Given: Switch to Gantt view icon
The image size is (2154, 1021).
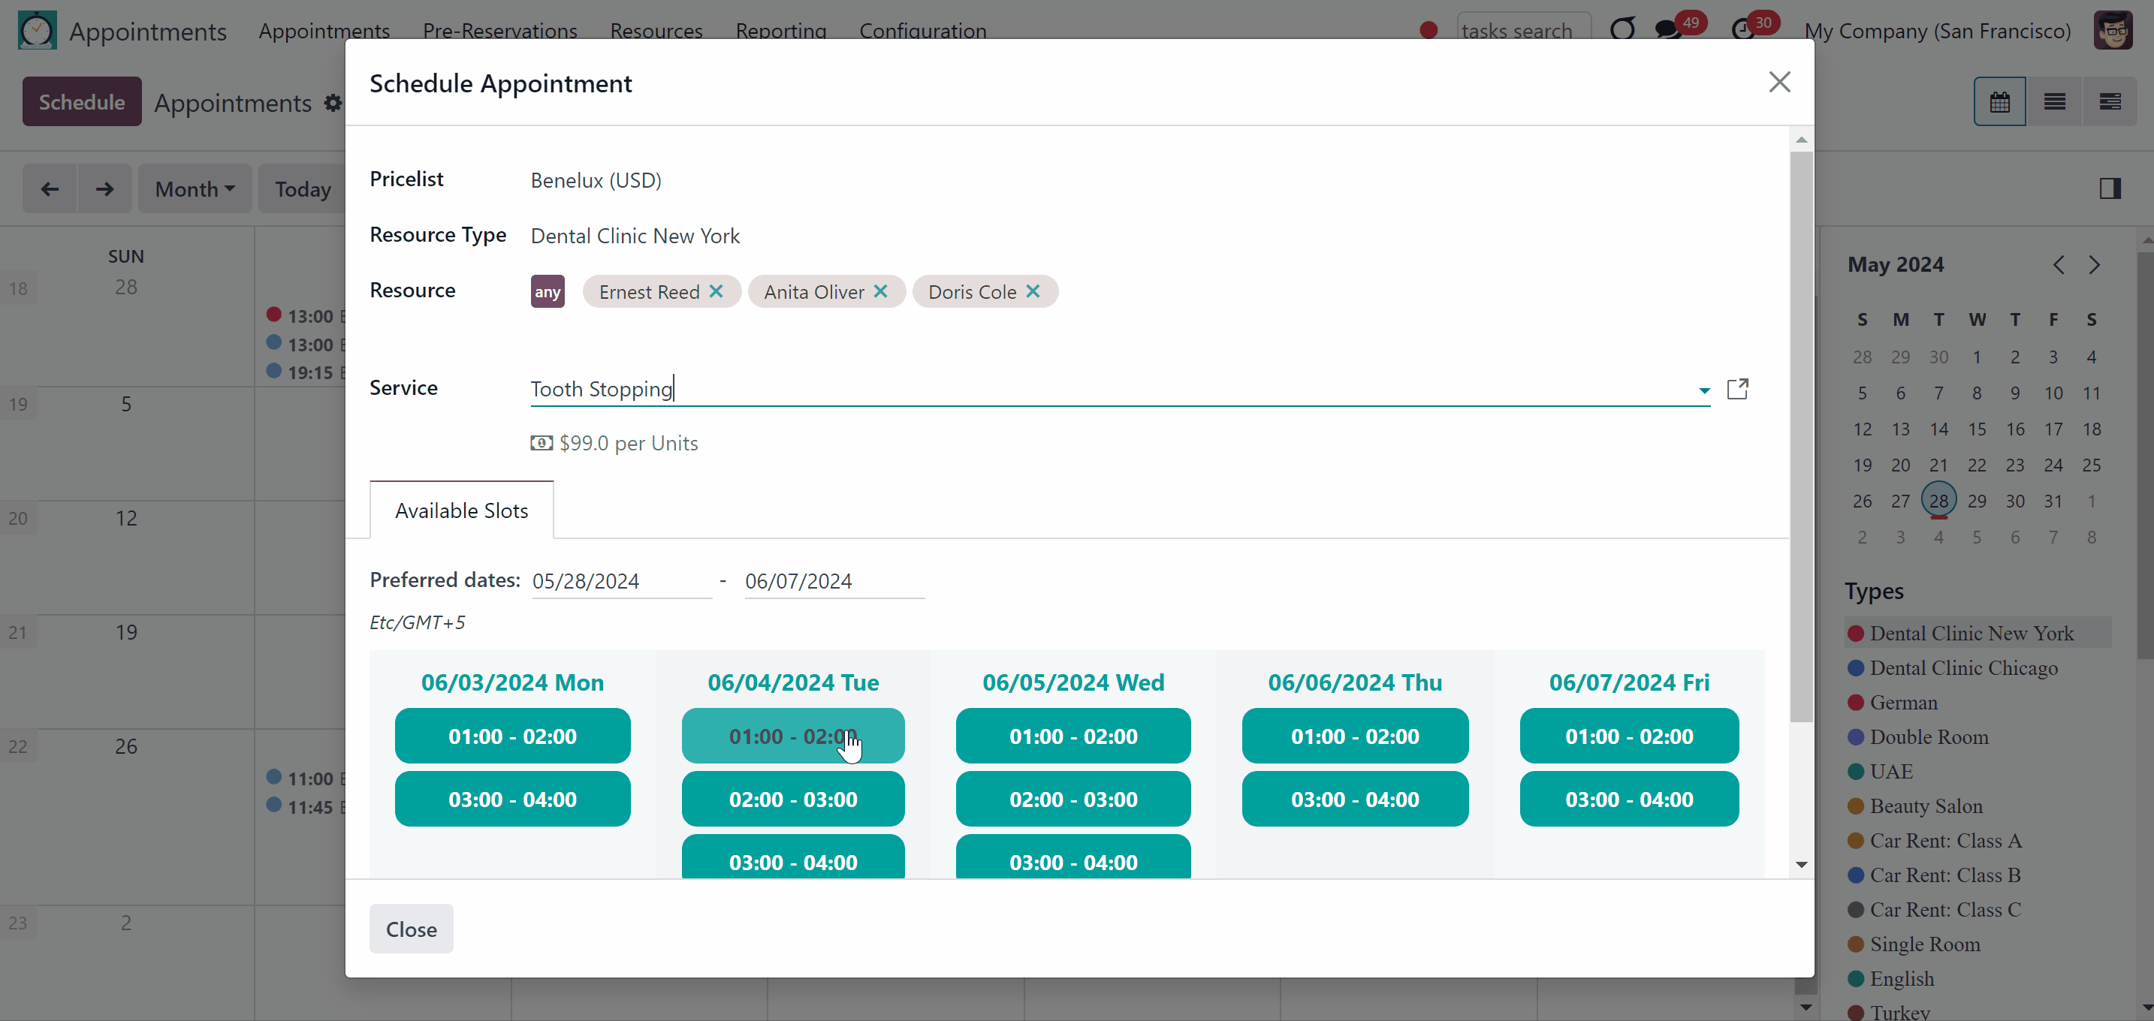Looking at the screenshot, I should [2110, 102].
